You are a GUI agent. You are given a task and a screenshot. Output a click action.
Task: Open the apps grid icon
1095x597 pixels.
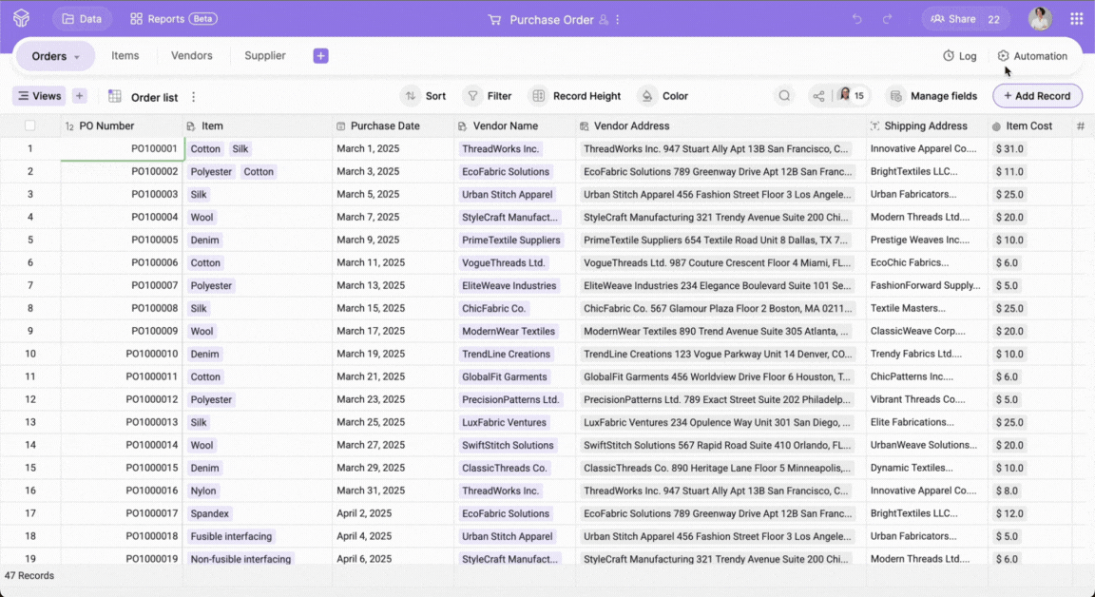point(1076,19)
